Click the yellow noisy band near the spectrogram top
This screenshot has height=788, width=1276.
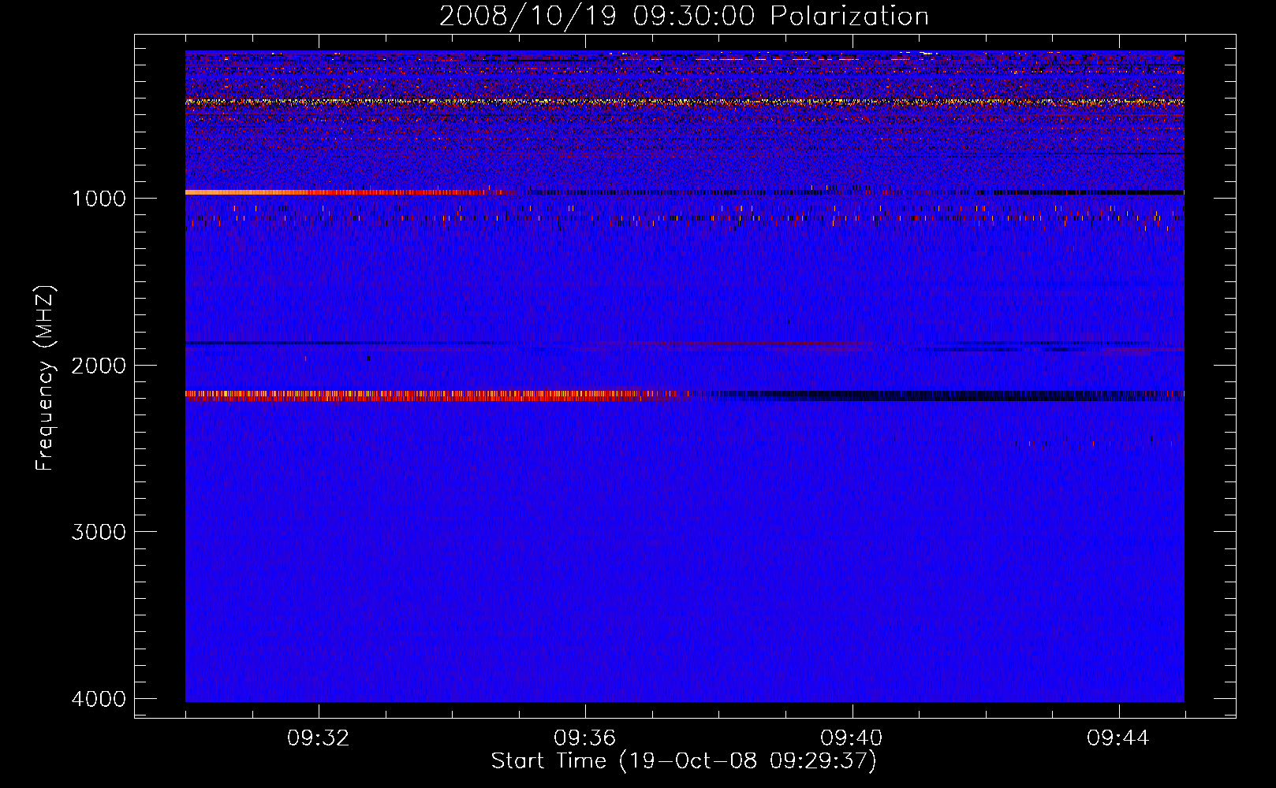(x=685, y=102)
